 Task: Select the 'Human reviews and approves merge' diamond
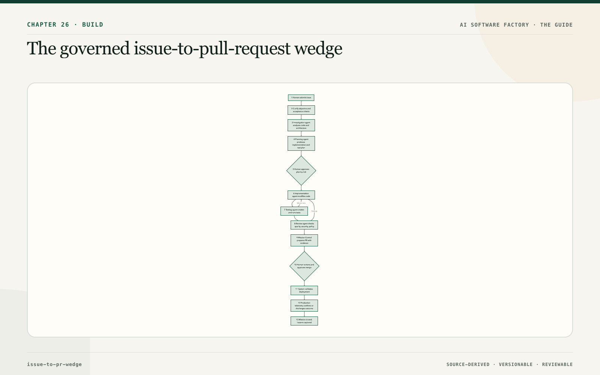(x=304, y=266)
